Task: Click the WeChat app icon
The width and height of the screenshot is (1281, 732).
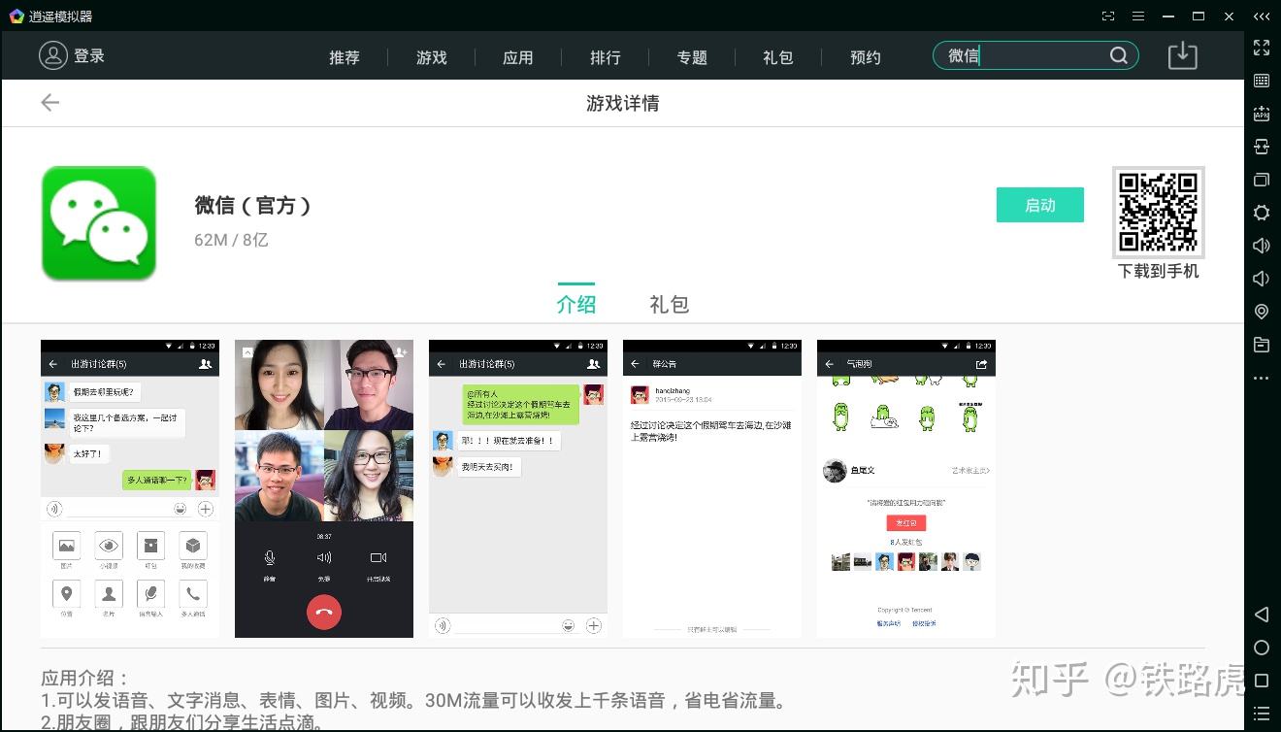Action: click(99, 223)
